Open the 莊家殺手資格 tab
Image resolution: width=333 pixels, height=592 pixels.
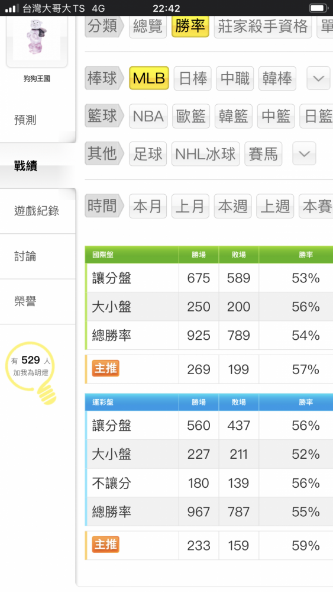pyautogui.click(x=263, y=27)
